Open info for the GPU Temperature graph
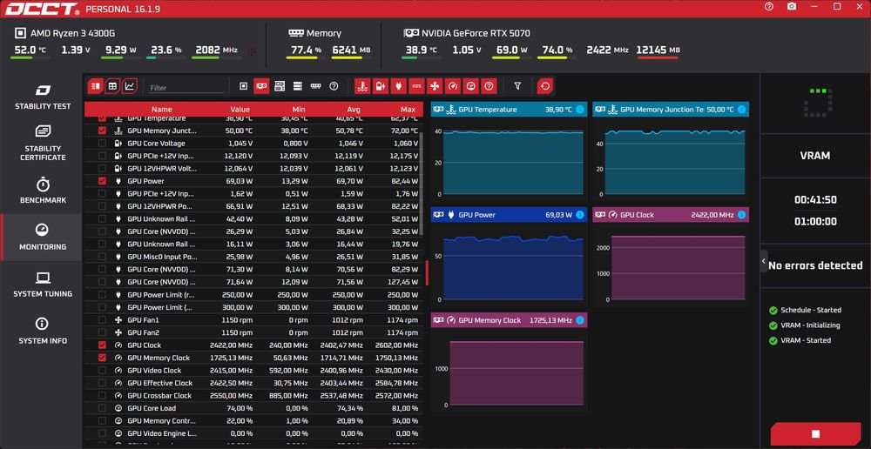871x449 pixels. 580,110
